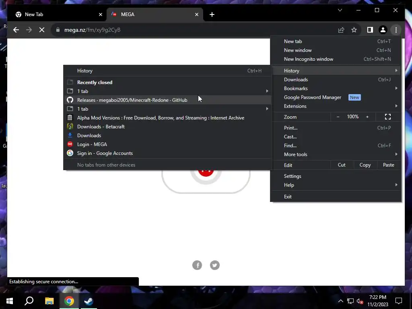
Task: Click the Paste button in Edit row
Action: pyautogui.click(x=389, y=165)
